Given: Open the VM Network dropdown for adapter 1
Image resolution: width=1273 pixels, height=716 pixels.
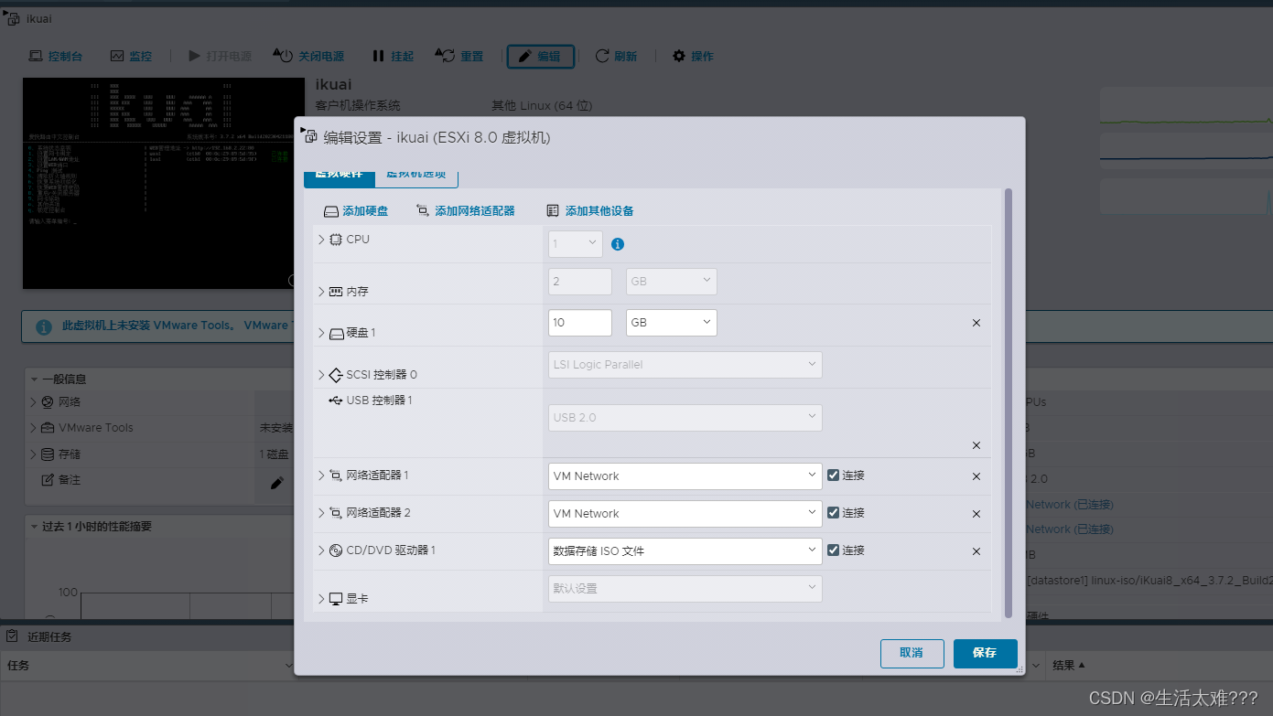Looking at the screenshot, I should point(684,476).
